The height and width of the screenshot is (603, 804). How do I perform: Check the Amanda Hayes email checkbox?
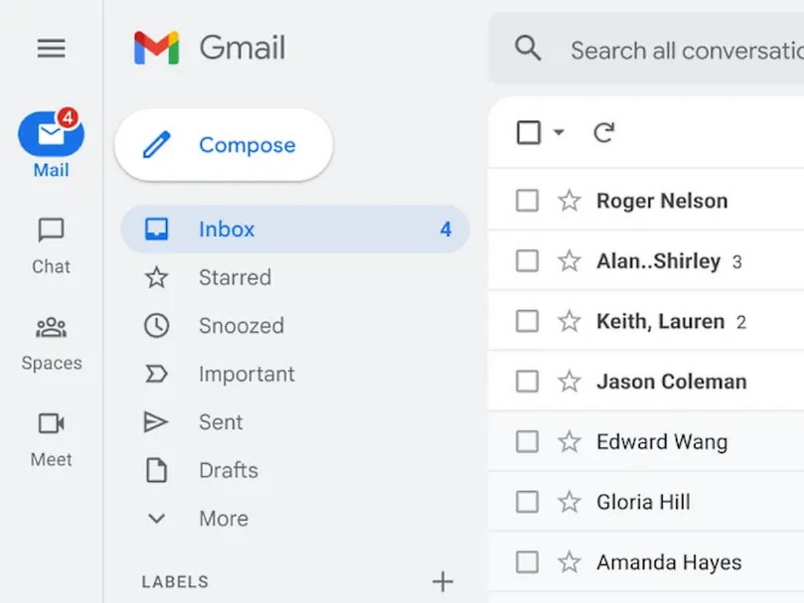coord(527,562)
